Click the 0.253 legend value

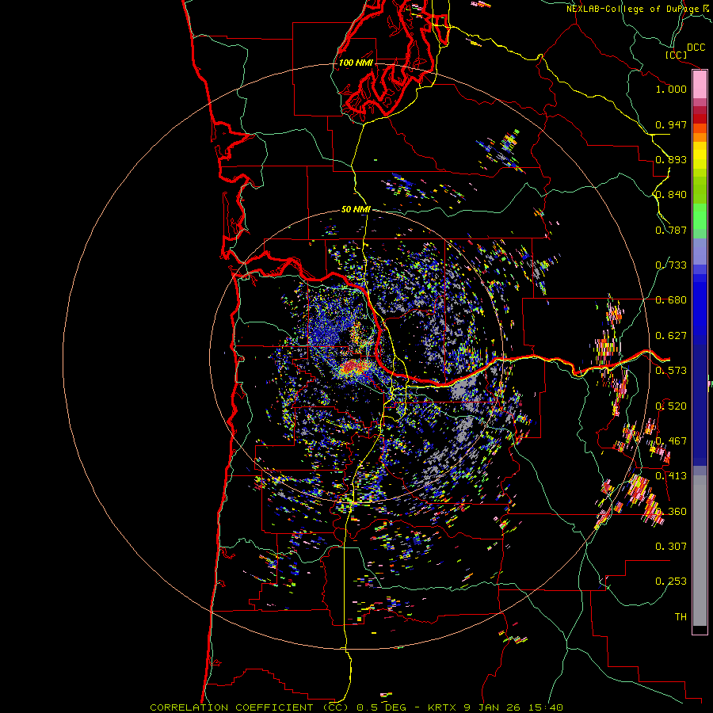pyautogui.click(x=671, y=581)
